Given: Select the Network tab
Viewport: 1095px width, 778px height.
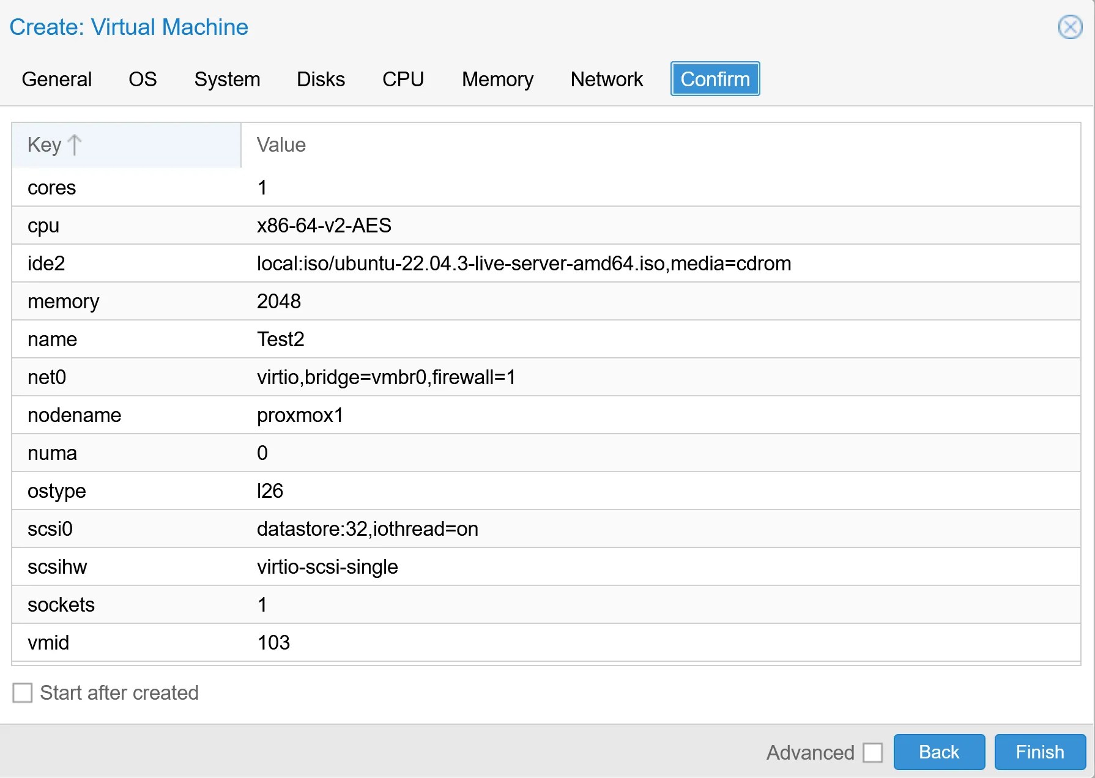Looking at the screenshot, I should click(x=606, y=79).
